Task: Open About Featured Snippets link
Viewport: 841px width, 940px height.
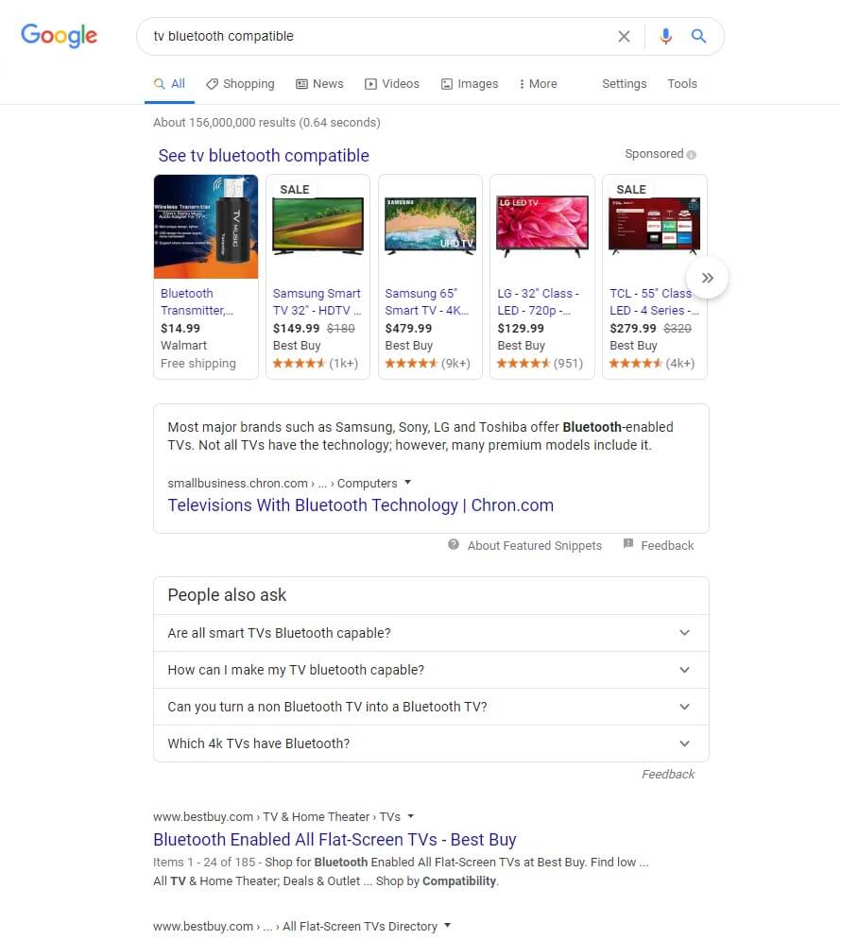Action: tap(534, 545)
